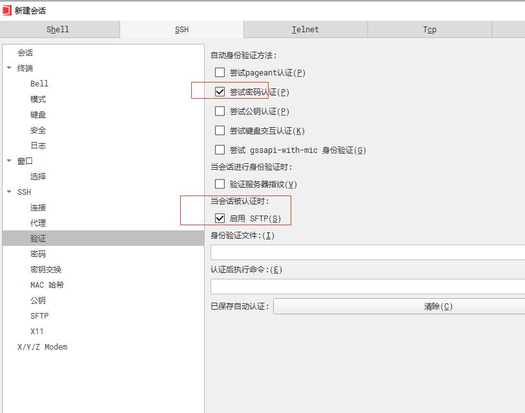The width and height of the screenshot is (525, 413).
Task: Select the highlighted 验证 tree item
Action: point(103,238)
